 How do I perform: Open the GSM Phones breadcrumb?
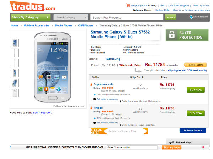pyautogui.click(x=86, y=25)
